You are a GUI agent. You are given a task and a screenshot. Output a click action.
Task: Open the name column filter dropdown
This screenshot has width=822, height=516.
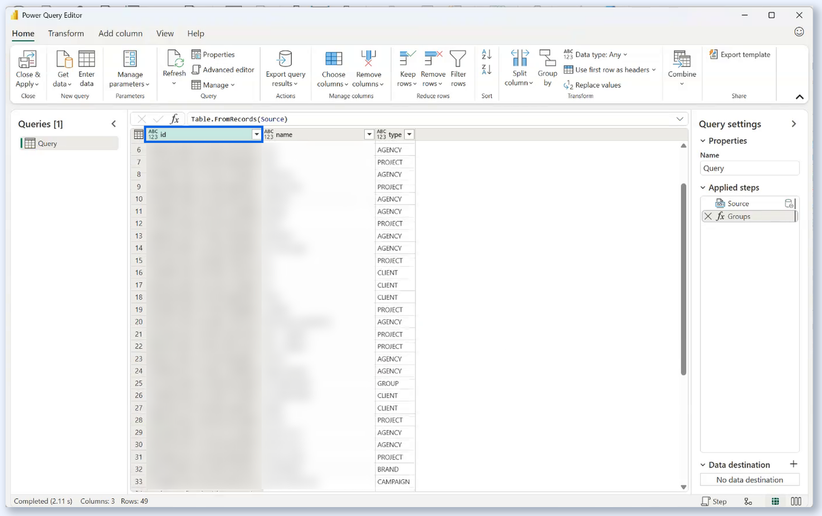click(369, 135)
